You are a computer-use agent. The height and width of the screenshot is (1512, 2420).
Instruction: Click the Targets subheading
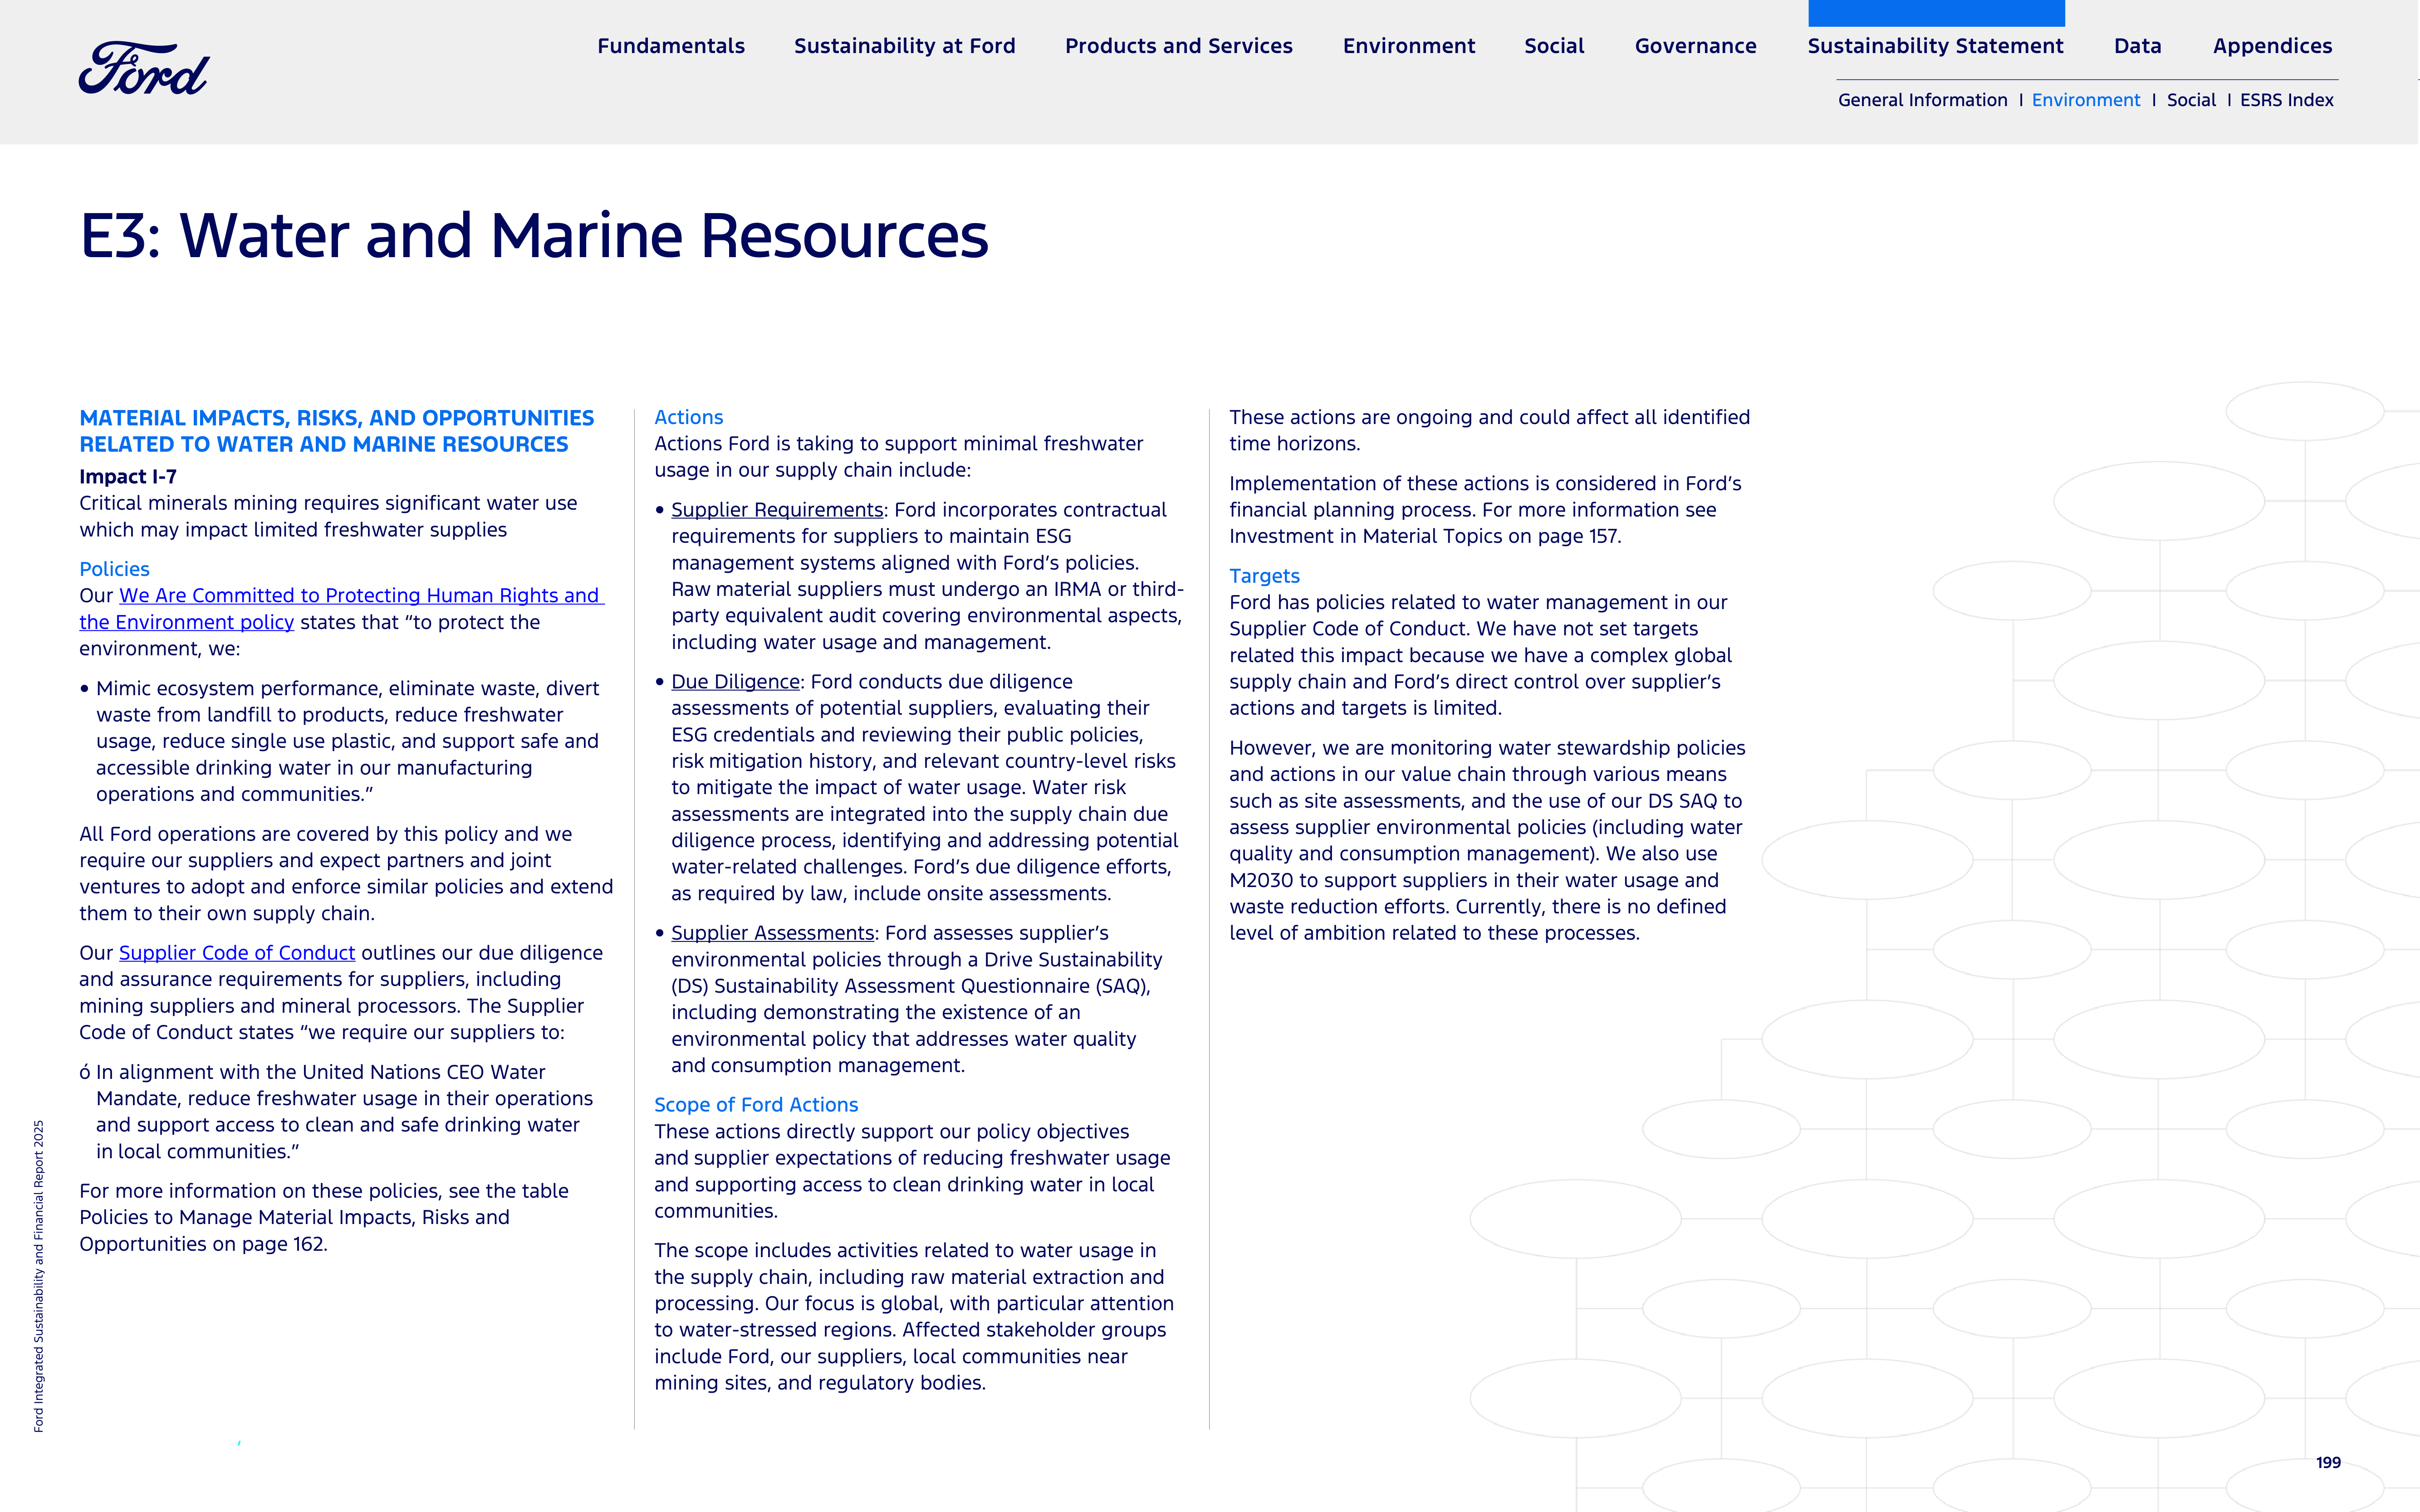(x=1264, y=576)
